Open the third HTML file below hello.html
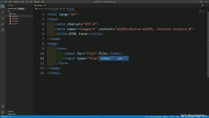The image size is (209, 118). 15,21
